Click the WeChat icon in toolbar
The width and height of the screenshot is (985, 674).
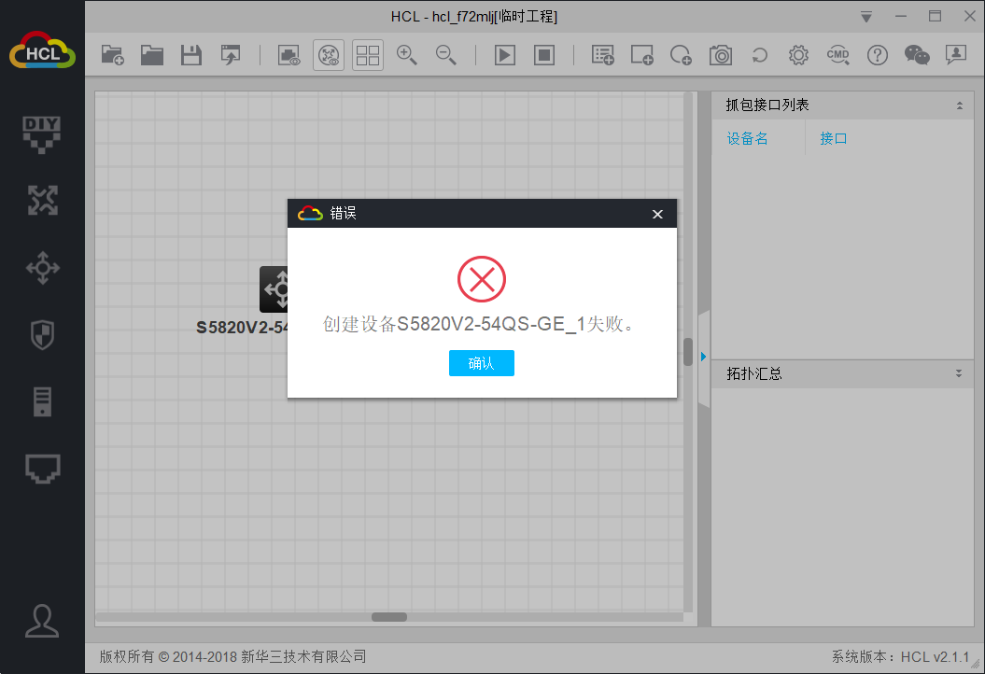pos(917,55)
